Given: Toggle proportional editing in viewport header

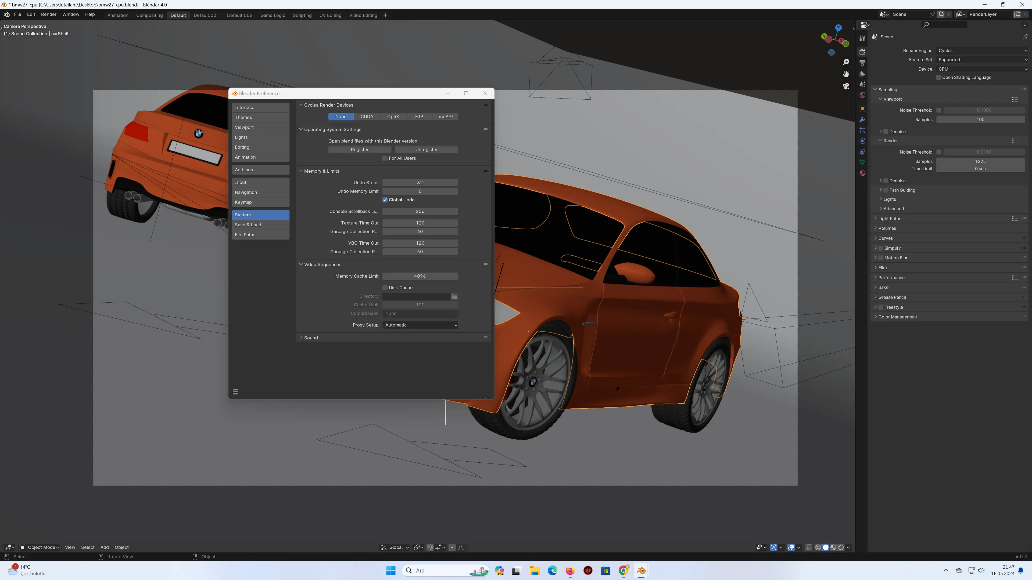Looking at the screenshot, I should [452, 547].
